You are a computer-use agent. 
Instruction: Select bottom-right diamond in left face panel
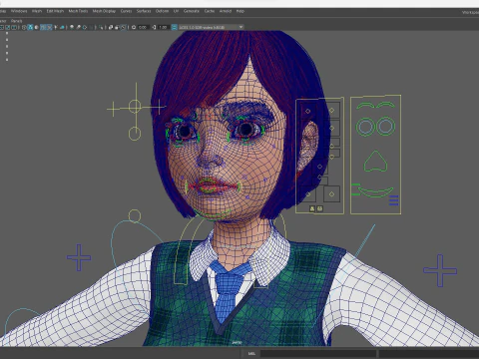pos(331,194)
